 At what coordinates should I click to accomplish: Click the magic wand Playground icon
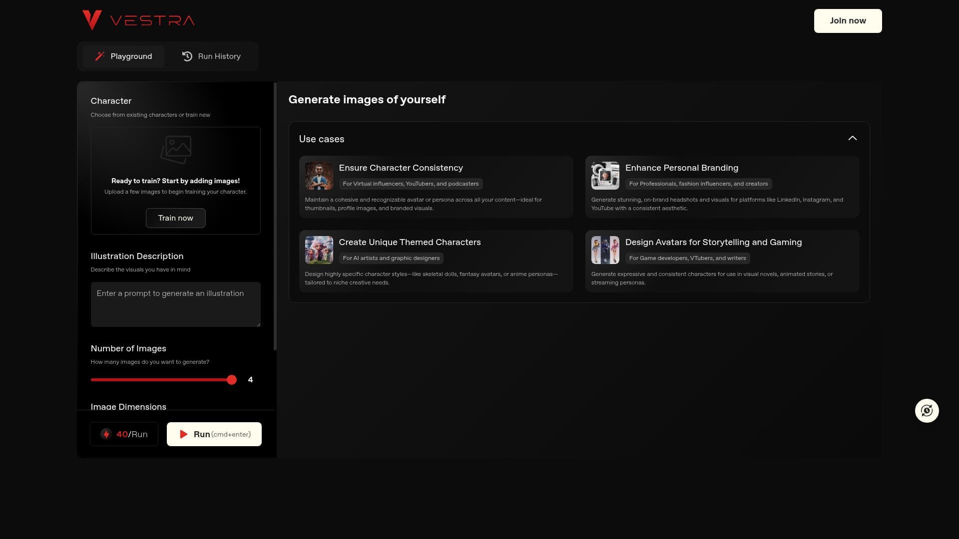[100, 56]
